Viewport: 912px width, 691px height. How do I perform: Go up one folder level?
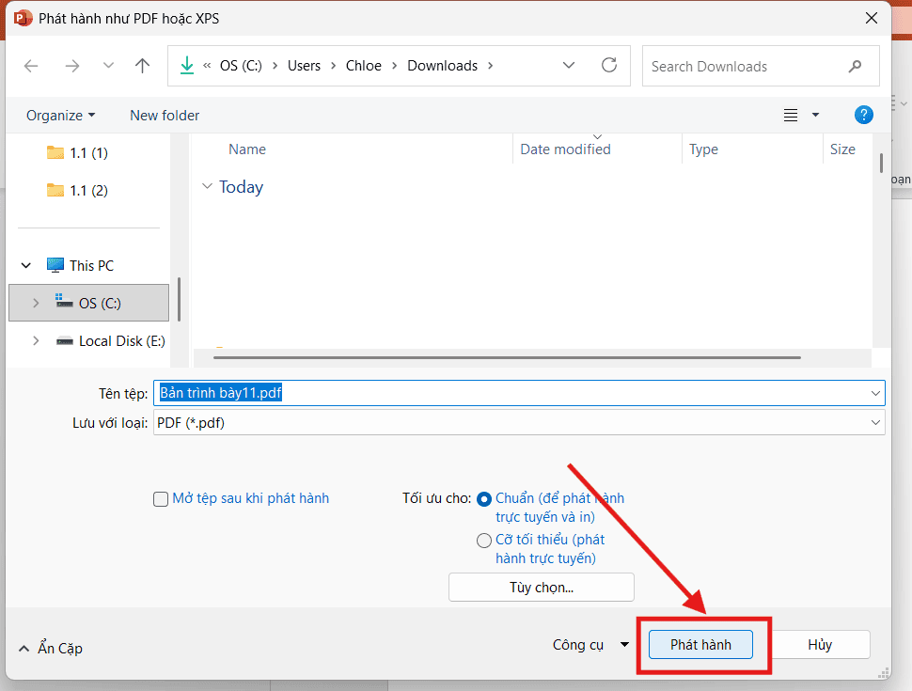142,66
